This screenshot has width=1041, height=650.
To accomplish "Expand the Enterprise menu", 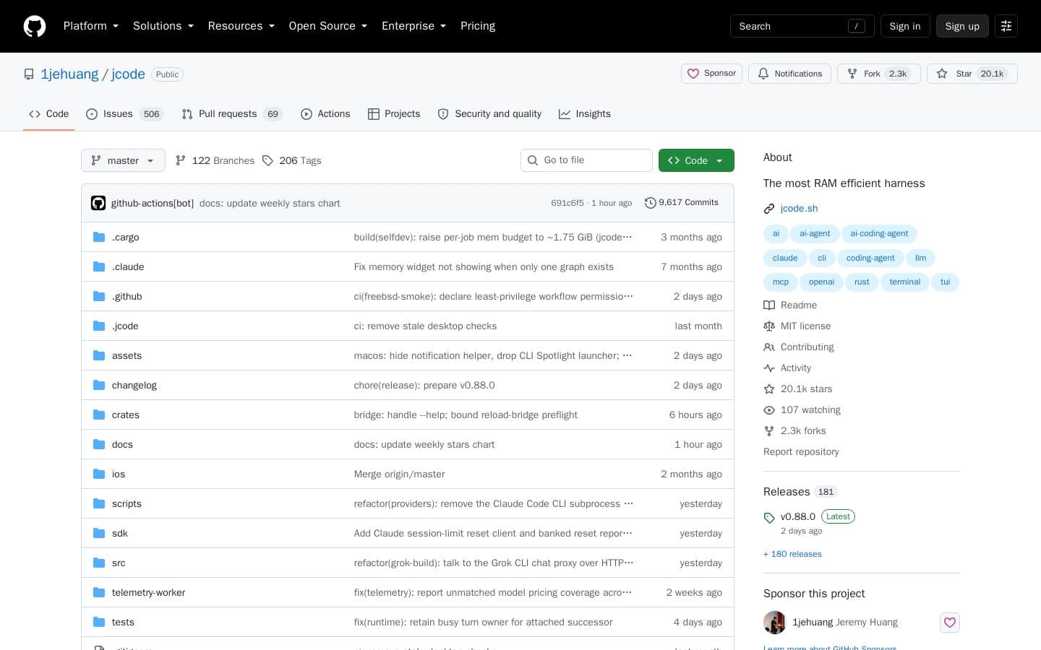I will coord(414,26).
